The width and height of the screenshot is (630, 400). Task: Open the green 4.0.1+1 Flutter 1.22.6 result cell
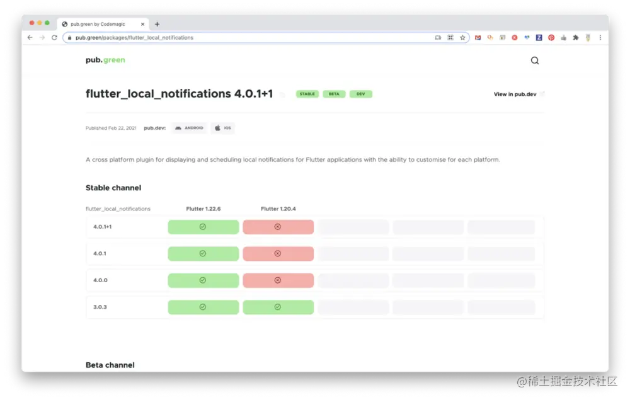pyautogui.click(x=203, y=227)
